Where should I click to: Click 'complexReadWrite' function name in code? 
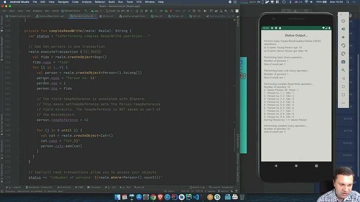pyautogui.click(x=65, y=31)
